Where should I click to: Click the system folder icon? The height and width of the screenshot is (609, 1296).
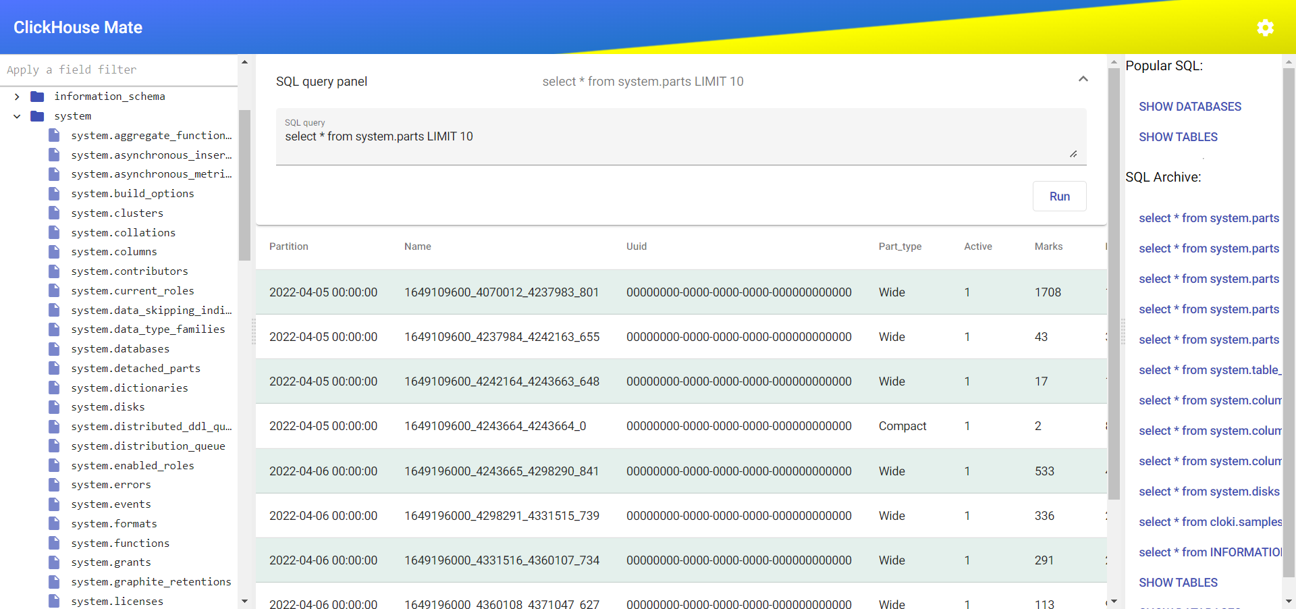coord(37,116)
